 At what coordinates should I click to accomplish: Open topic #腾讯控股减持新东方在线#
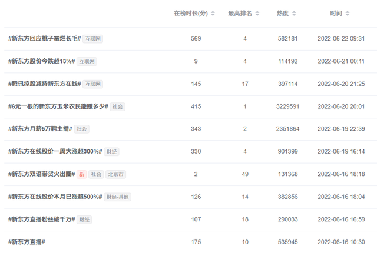click(45, 84)
